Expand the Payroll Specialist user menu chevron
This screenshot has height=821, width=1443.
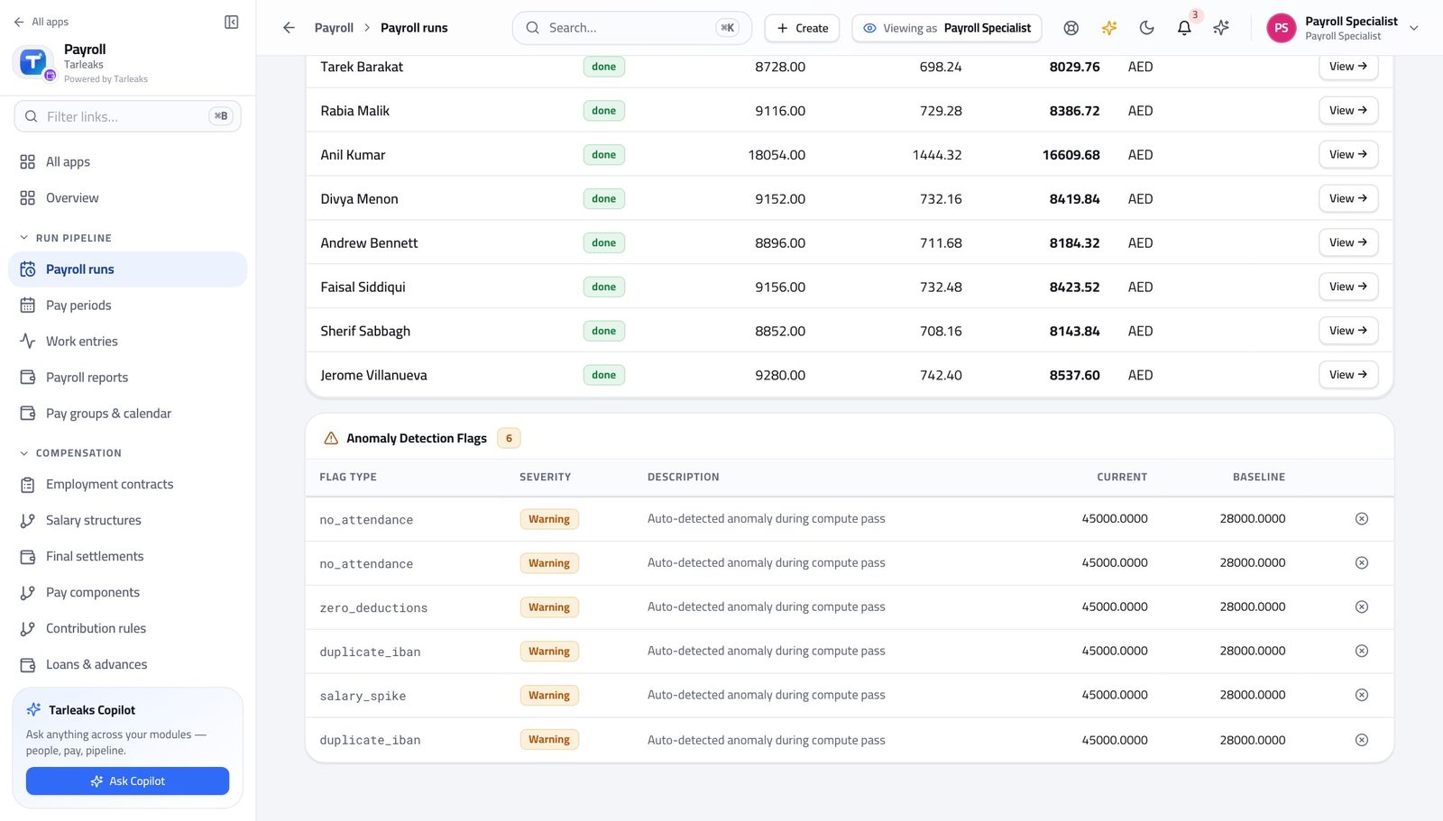pyautogui.click(x=1414, y=28)
